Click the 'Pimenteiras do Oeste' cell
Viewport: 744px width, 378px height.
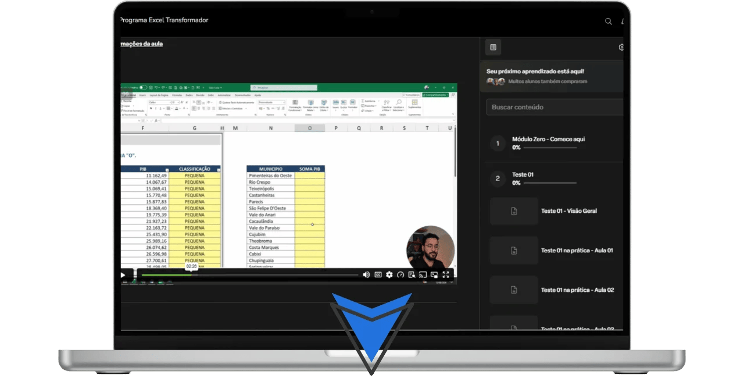coord(270,176)
